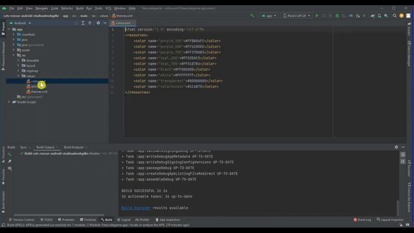Screen dimensions: 414x233
Task: Expand the manifests folder
Action: click(14, 34)
